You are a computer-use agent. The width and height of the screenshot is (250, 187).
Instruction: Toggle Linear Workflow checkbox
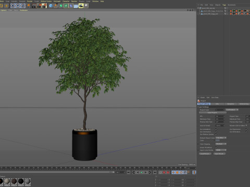pyautogui.click(x=216, y=148)
